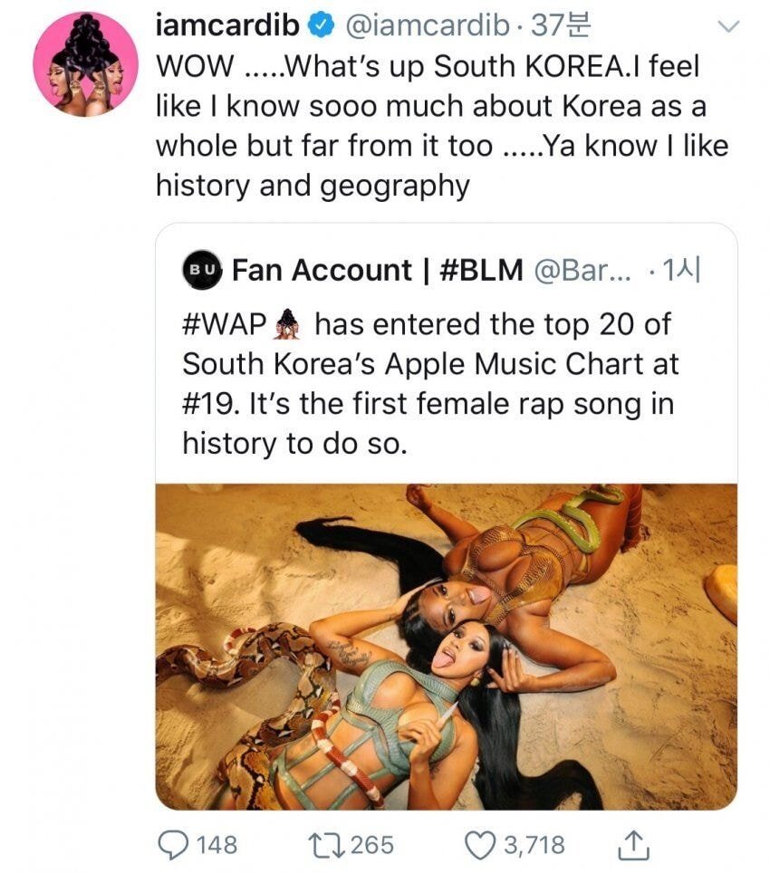Click the truncated @Bar... handle
Viewport: 770px width, 874px height.
[581, 270]
